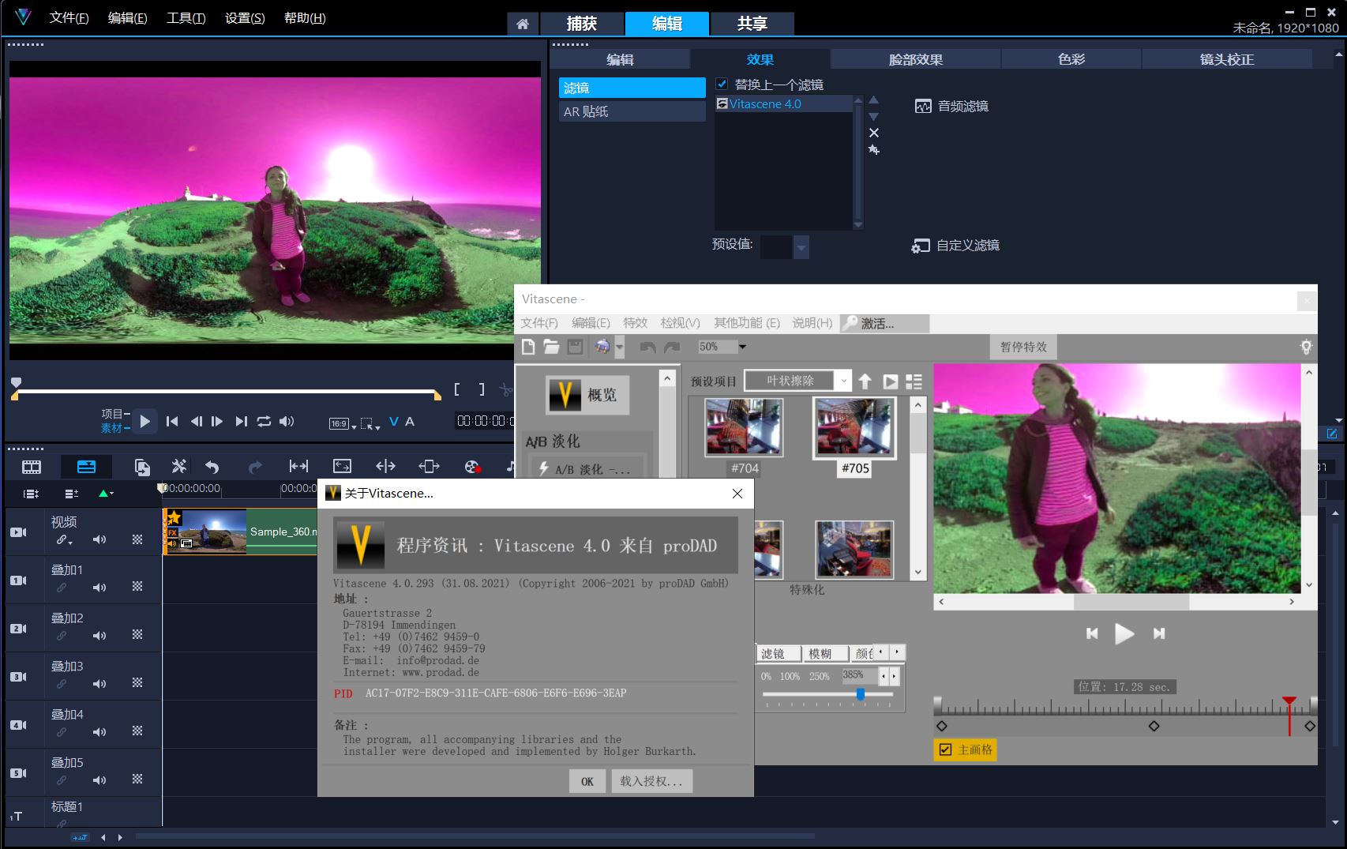Viewport: 1347px width, 849px height.
Task: Open the 视频 track link dropdown
Action: [64, 540]
